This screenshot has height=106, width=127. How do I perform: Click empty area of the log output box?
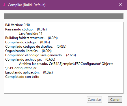[63, 86]
